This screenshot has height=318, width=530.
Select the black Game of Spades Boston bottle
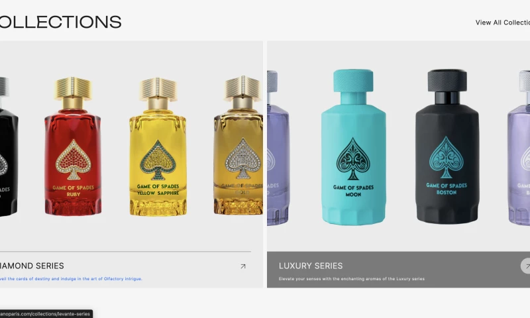click(x=447, y=146)
